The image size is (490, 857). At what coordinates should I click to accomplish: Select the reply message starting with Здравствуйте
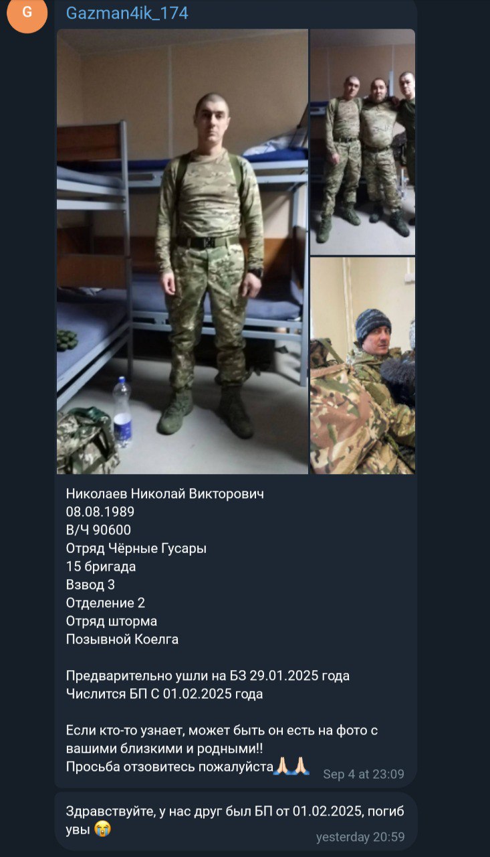click(235, 821)
